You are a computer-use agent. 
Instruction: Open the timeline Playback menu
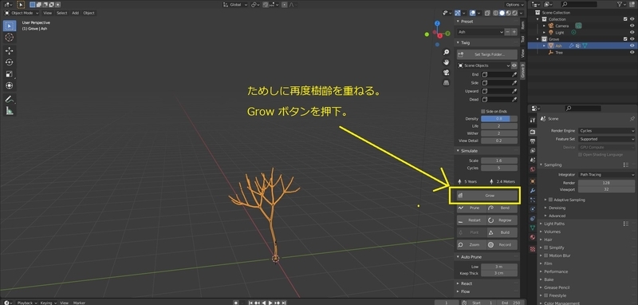[x=27, y=303]
